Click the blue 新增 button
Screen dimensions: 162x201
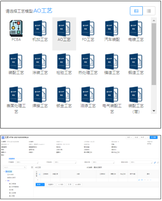[x=39, y=185]
